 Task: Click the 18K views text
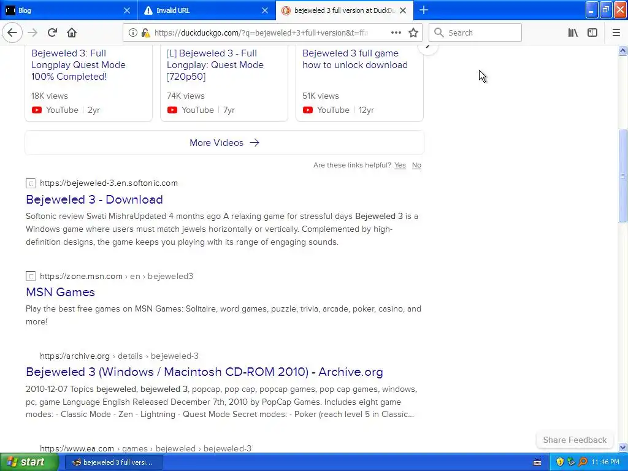(50, 96)
